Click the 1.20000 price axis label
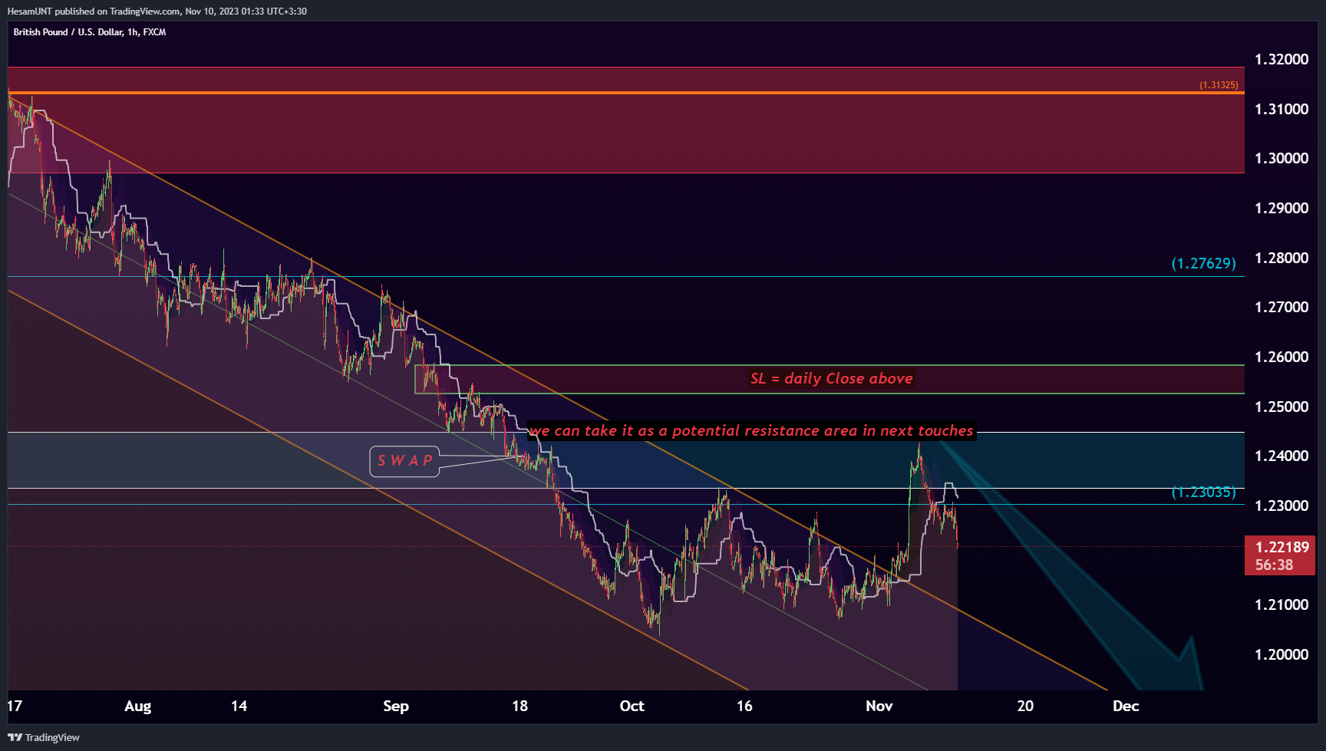The image size is (1326, 751). click(1281, 654)
